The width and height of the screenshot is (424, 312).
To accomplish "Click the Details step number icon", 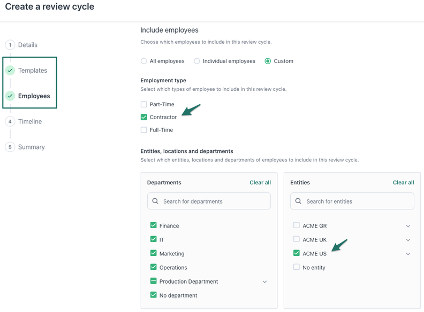I will pyautogui.click(x=10, y=45).
